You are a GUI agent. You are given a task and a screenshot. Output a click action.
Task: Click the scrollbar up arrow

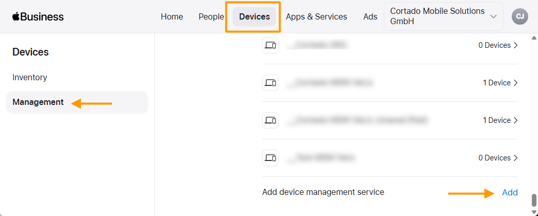(533, 38)
